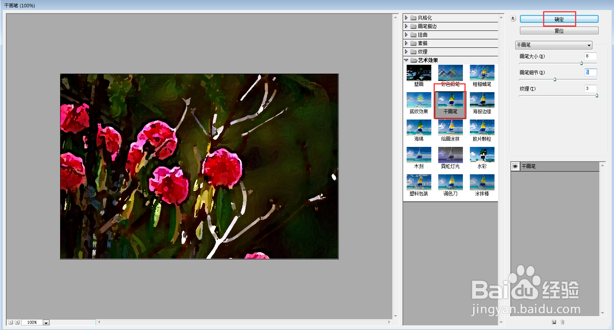Click the new effect layer icon
The image size is (614, 330).
click(554, 322)
